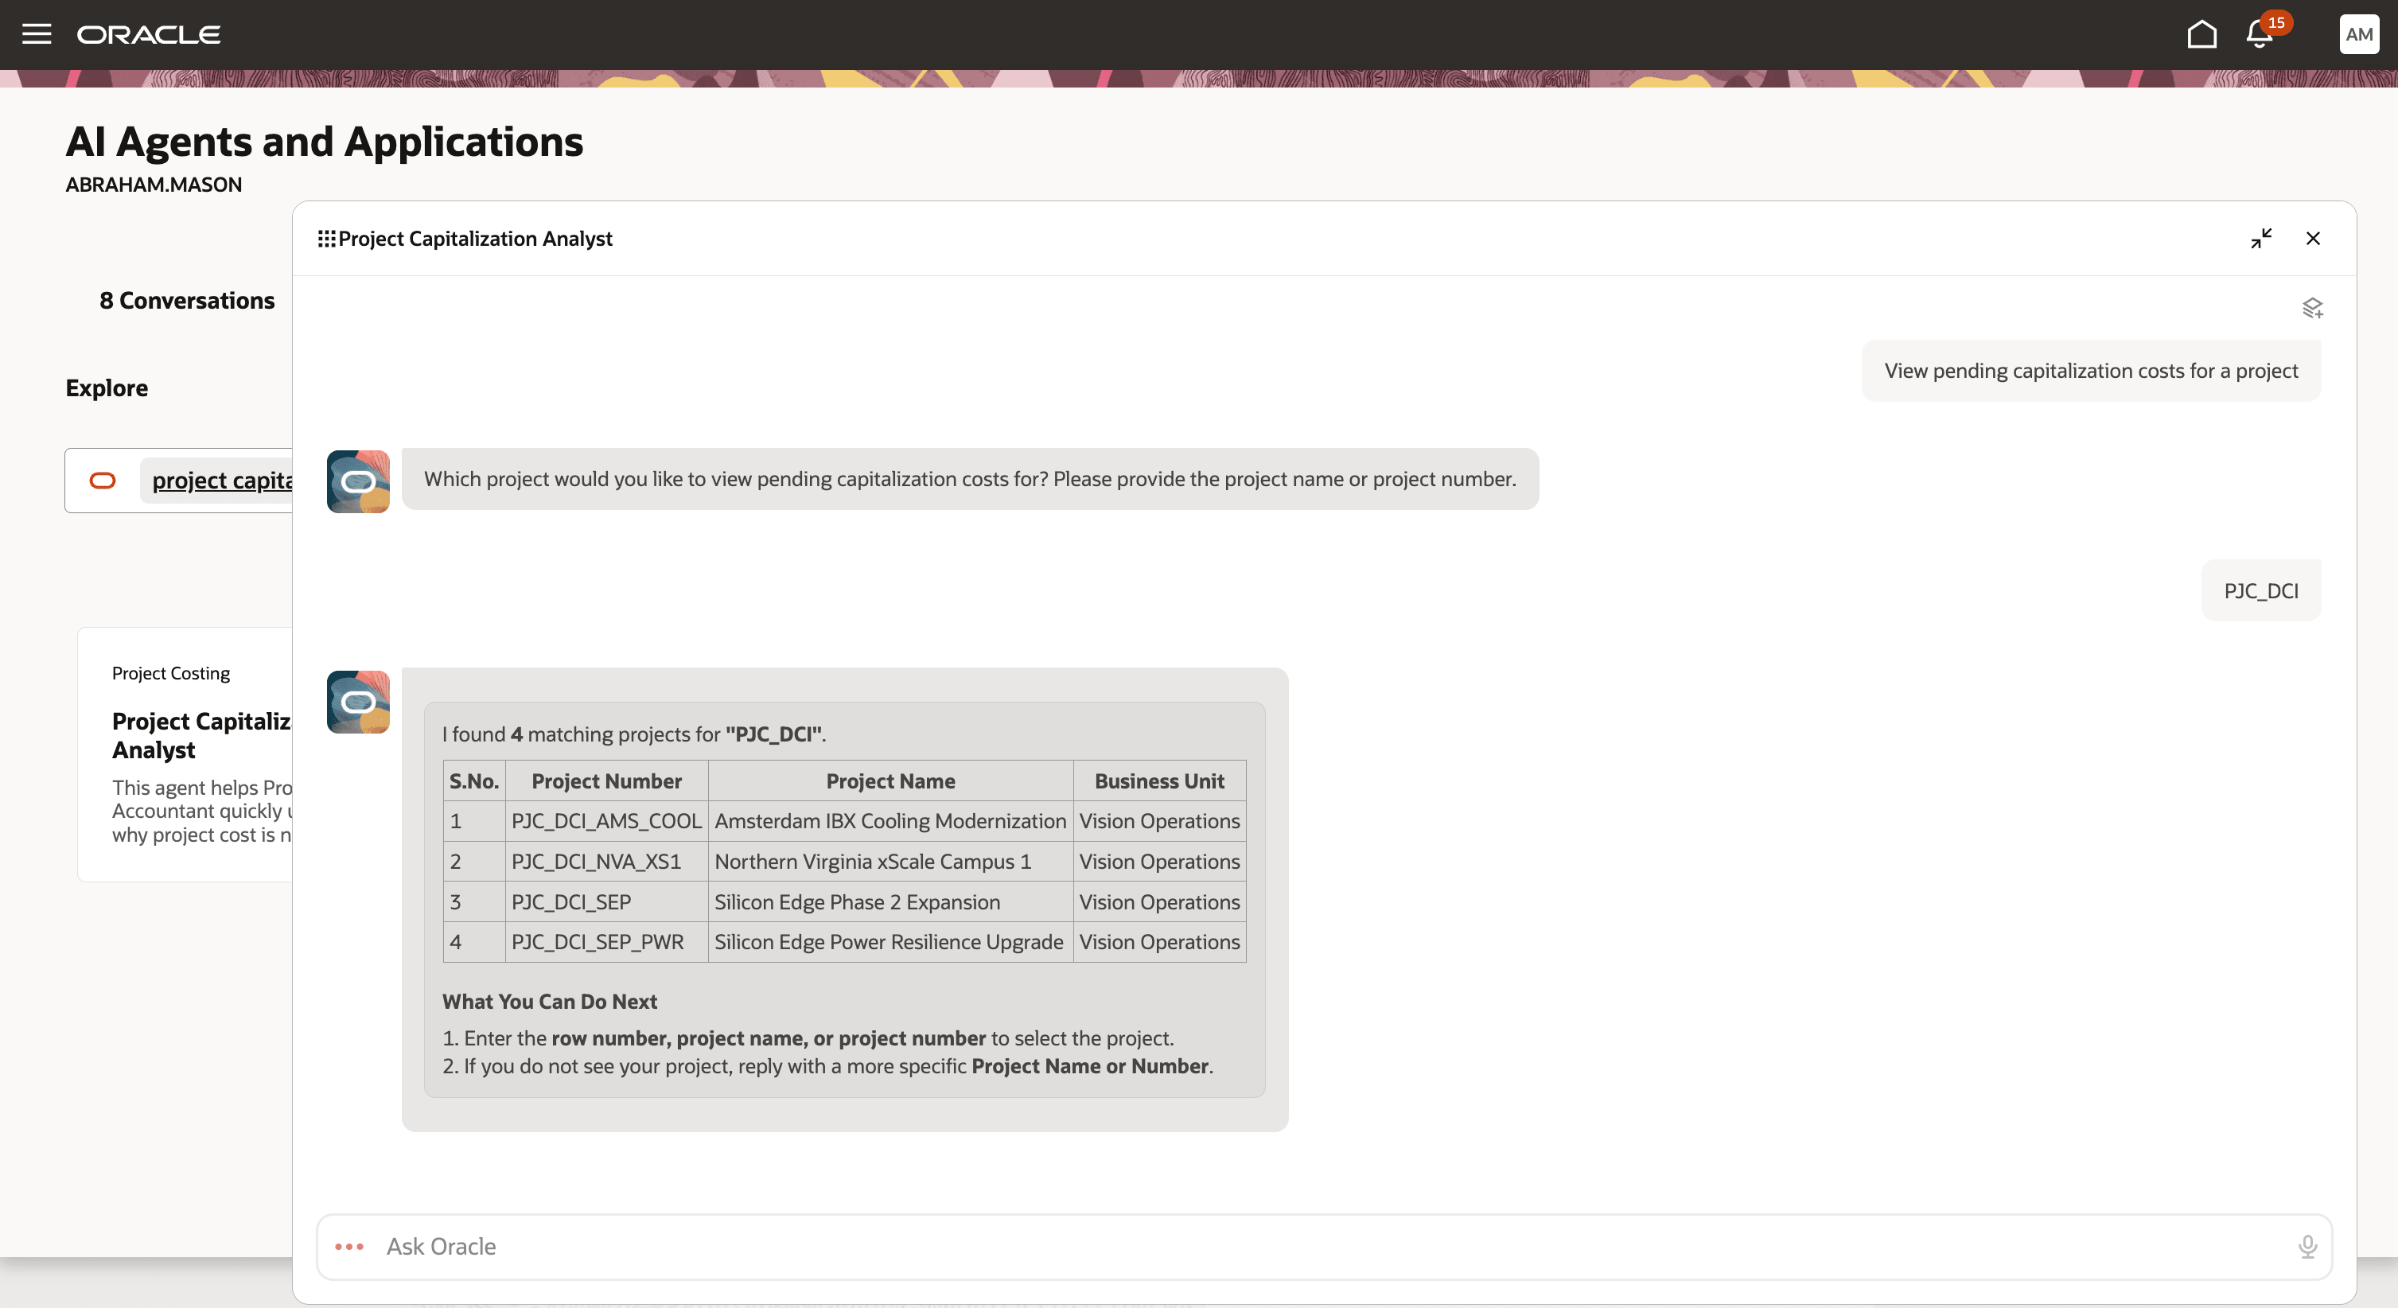The image size is (2398, 1308).
Task: Click the Project Name column header
Action: point(890,781)
